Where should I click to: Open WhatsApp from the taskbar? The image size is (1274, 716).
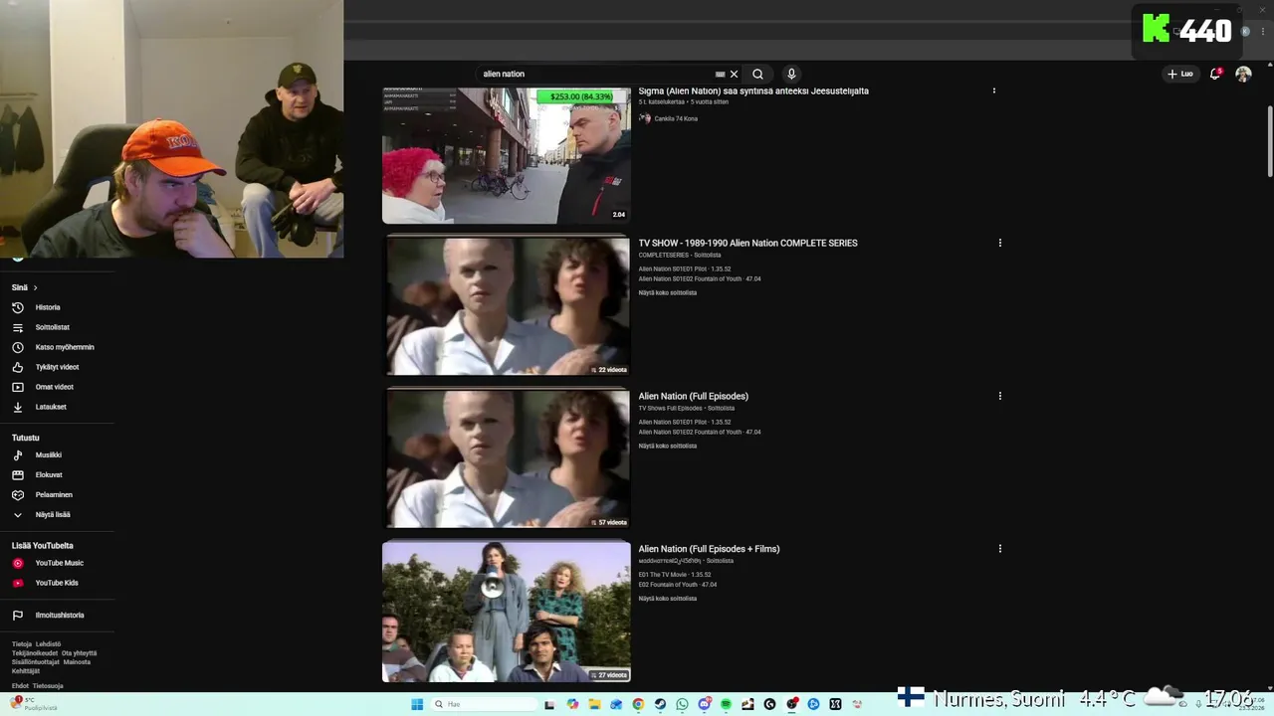coord(682,704)
